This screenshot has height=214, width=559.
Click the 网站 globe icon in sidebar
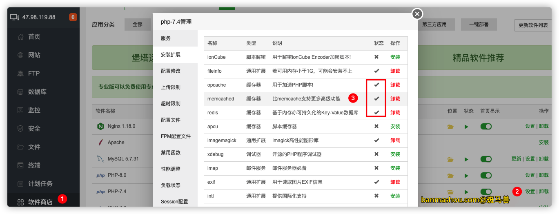coord(20,55)
